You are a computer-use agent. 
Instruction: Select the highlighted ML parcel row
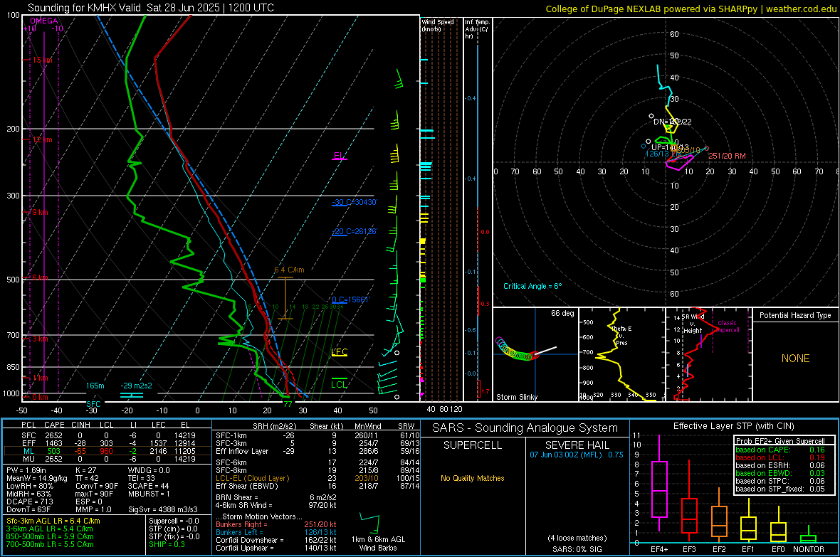click(x=107, y=451)
